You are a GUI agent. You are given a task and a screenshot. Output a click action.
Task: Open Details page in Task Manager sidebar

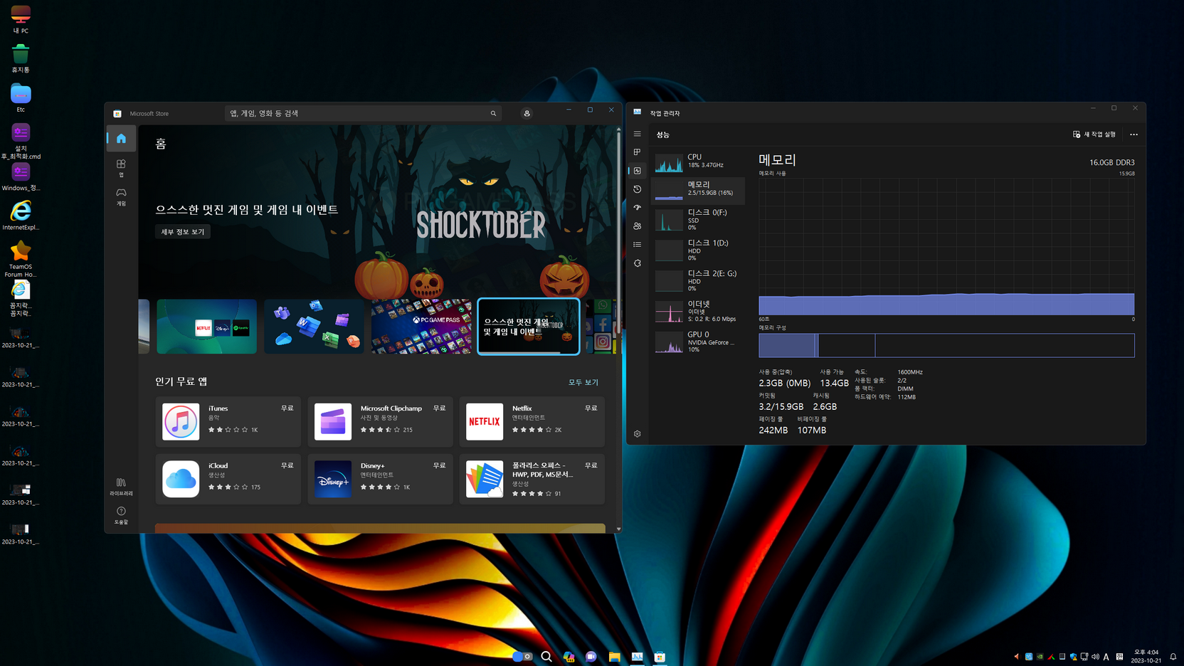(638, 245)
